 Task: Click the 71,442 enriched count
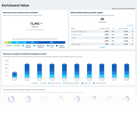click(35, 24)
